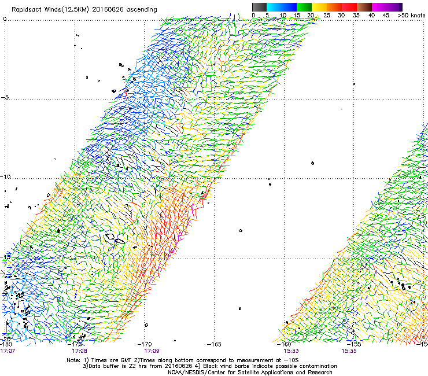Click the 'Note: 1) Times are GMT' footnote line
Image resolution: width=428 pixels, height=376 pixels.
click(x=182, y=360)
